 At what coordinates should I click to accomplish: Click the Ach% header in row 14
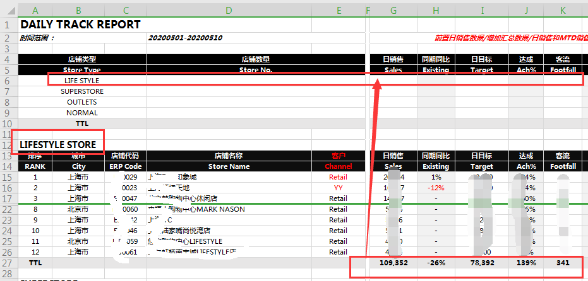point(526,166)
